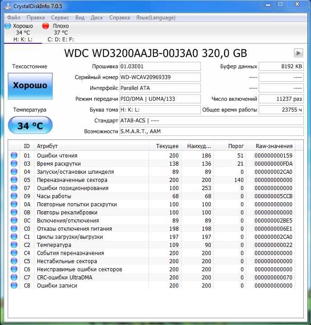
Task: Click the serial number field WD-WCAV20969339
Action: (160, 77)
